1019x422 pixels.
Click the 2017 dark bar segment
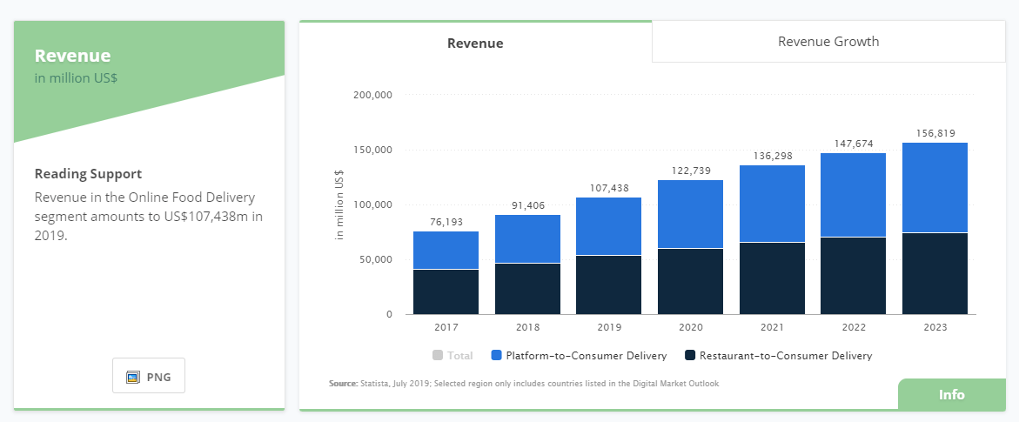[x=446, y=292]
